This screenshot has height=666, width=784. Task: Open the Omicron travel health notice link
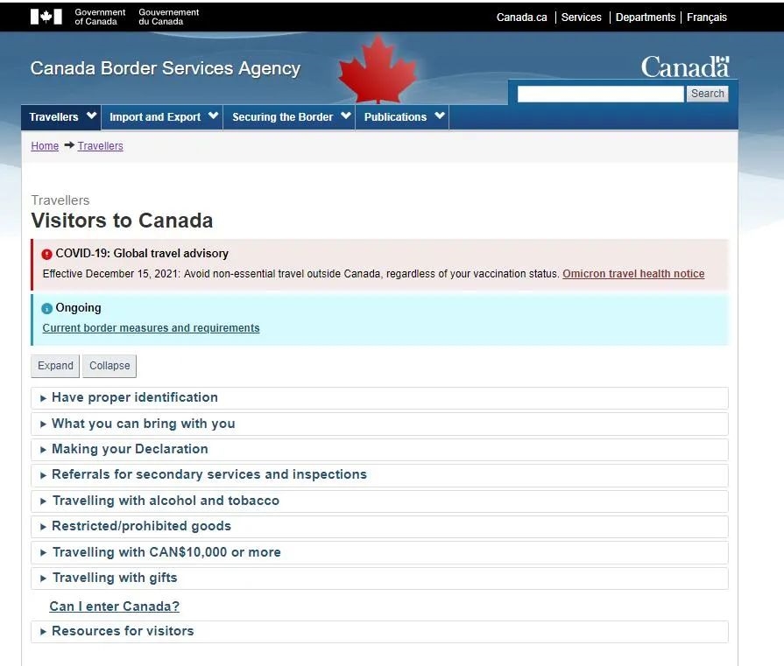pyautogui.click(x=633, y=274)
